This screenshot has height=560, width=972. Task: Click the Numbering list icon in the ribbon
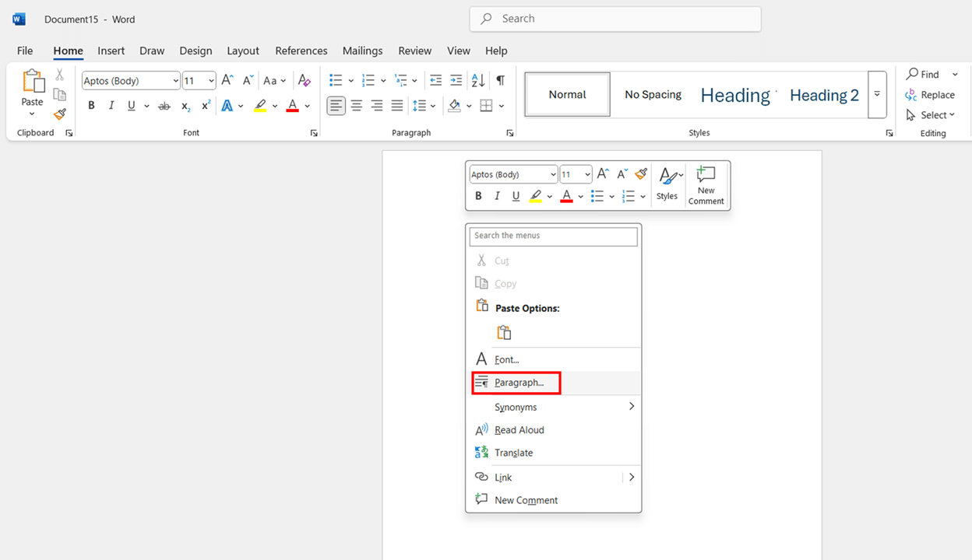(x=368, y=80)
